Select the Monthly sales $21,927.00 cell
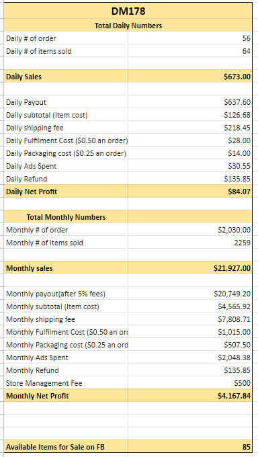The width and height of the screenshot is (258, 457). pos(190,268)
